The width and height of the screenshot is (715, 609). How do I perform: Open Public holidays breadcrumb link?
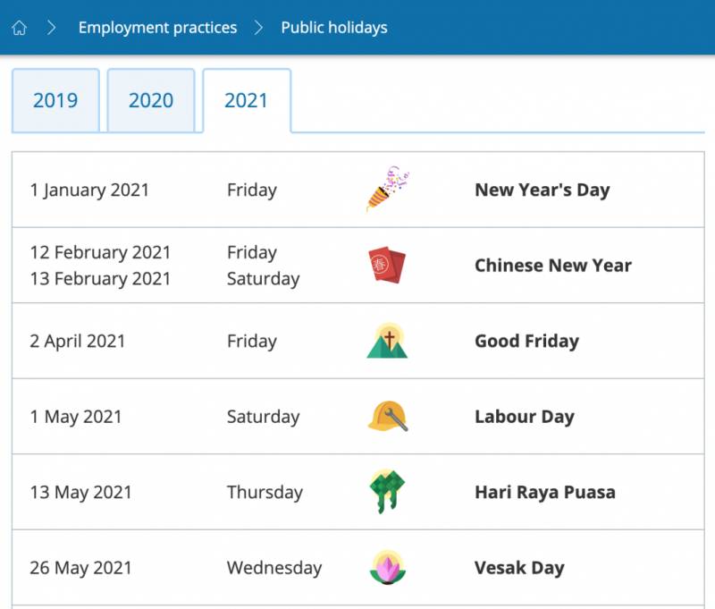[x=334, y=28]
